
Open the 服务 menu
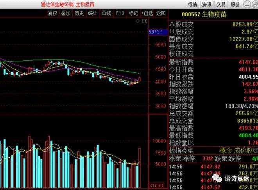tap(235, 4)
